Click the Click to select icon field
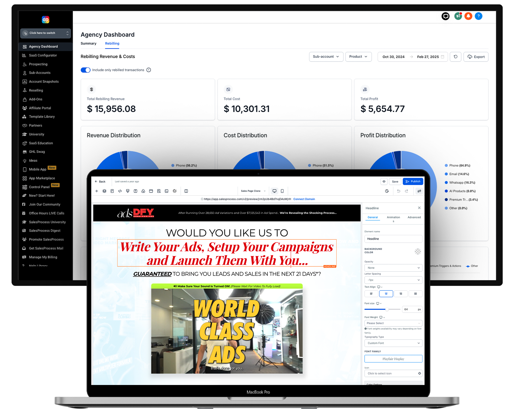Screen dimensions: 514x413 tap(393, 373)
